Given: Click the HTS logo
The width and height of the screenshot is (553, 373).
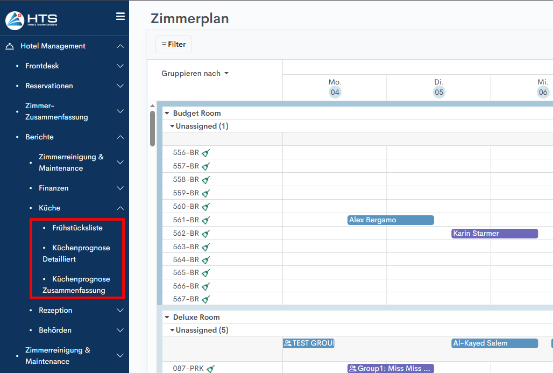Looking at the screenshot, I should [31, 20].
